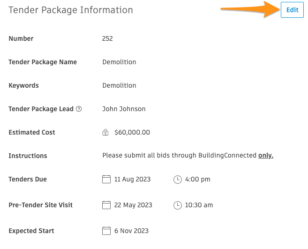
Task: Click the Tender Package Information heading
Action: tap(71, 10)
